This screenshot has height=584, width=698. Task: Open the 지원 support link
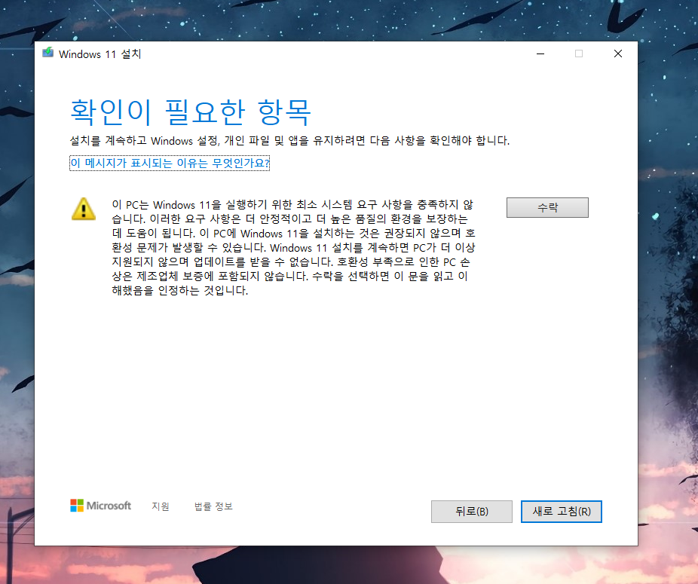click(x=161, y=506)
